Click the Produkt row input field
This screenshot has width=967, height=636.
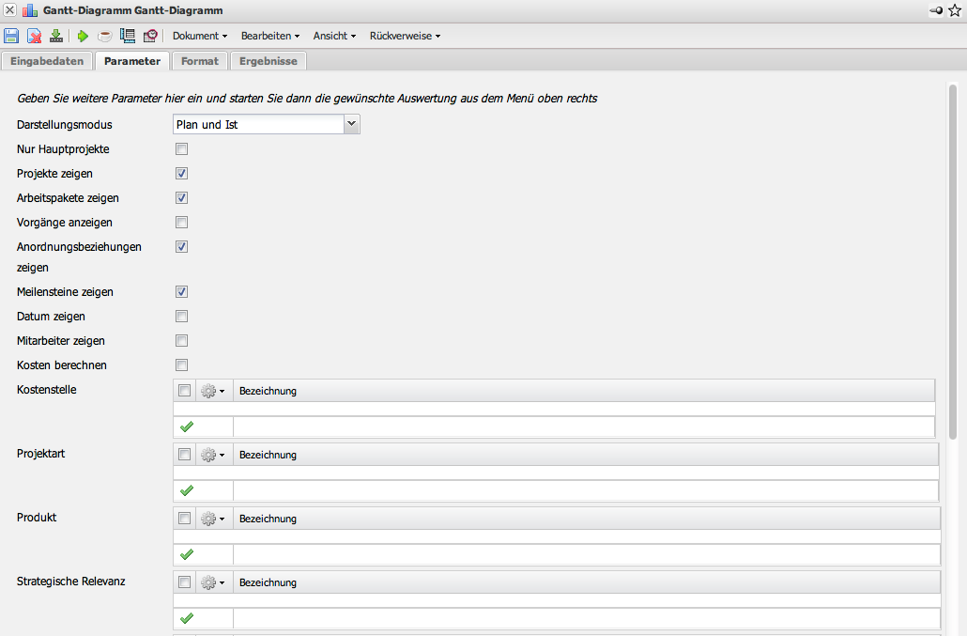pos(586,554)
